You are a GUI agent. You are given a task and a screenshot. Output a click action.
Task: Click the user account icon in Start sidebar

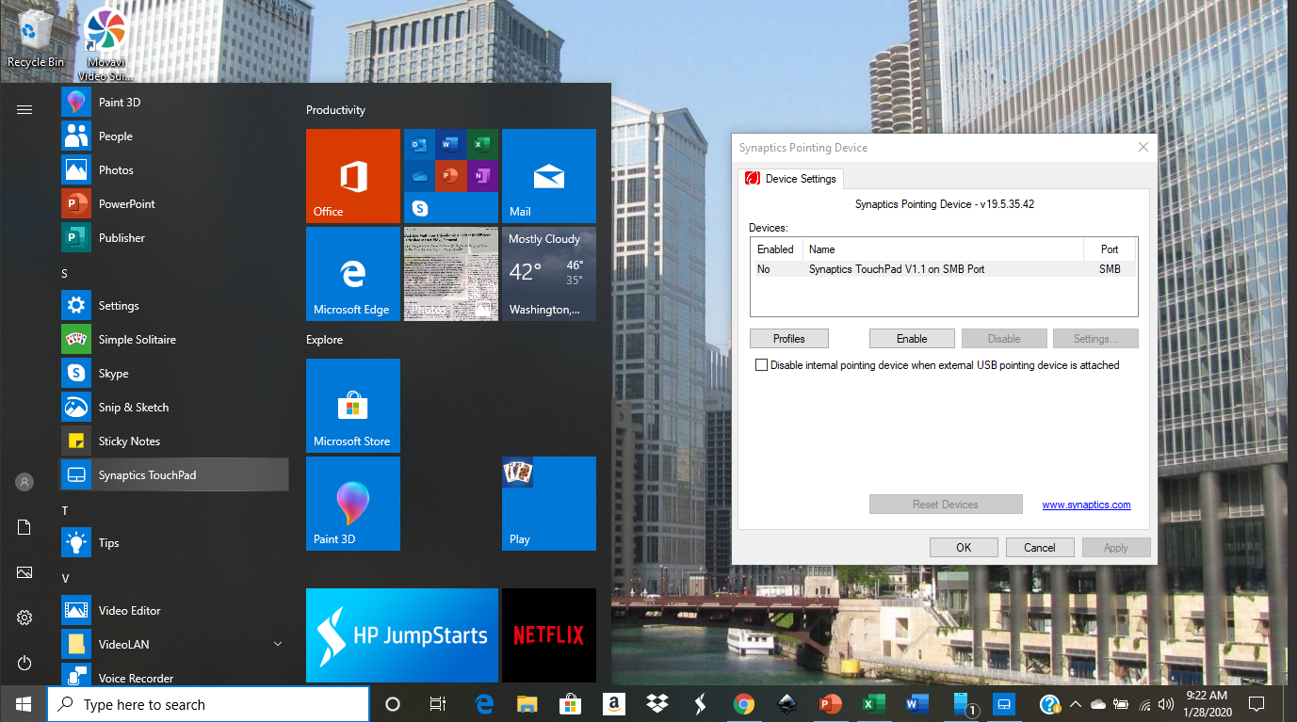24,482
